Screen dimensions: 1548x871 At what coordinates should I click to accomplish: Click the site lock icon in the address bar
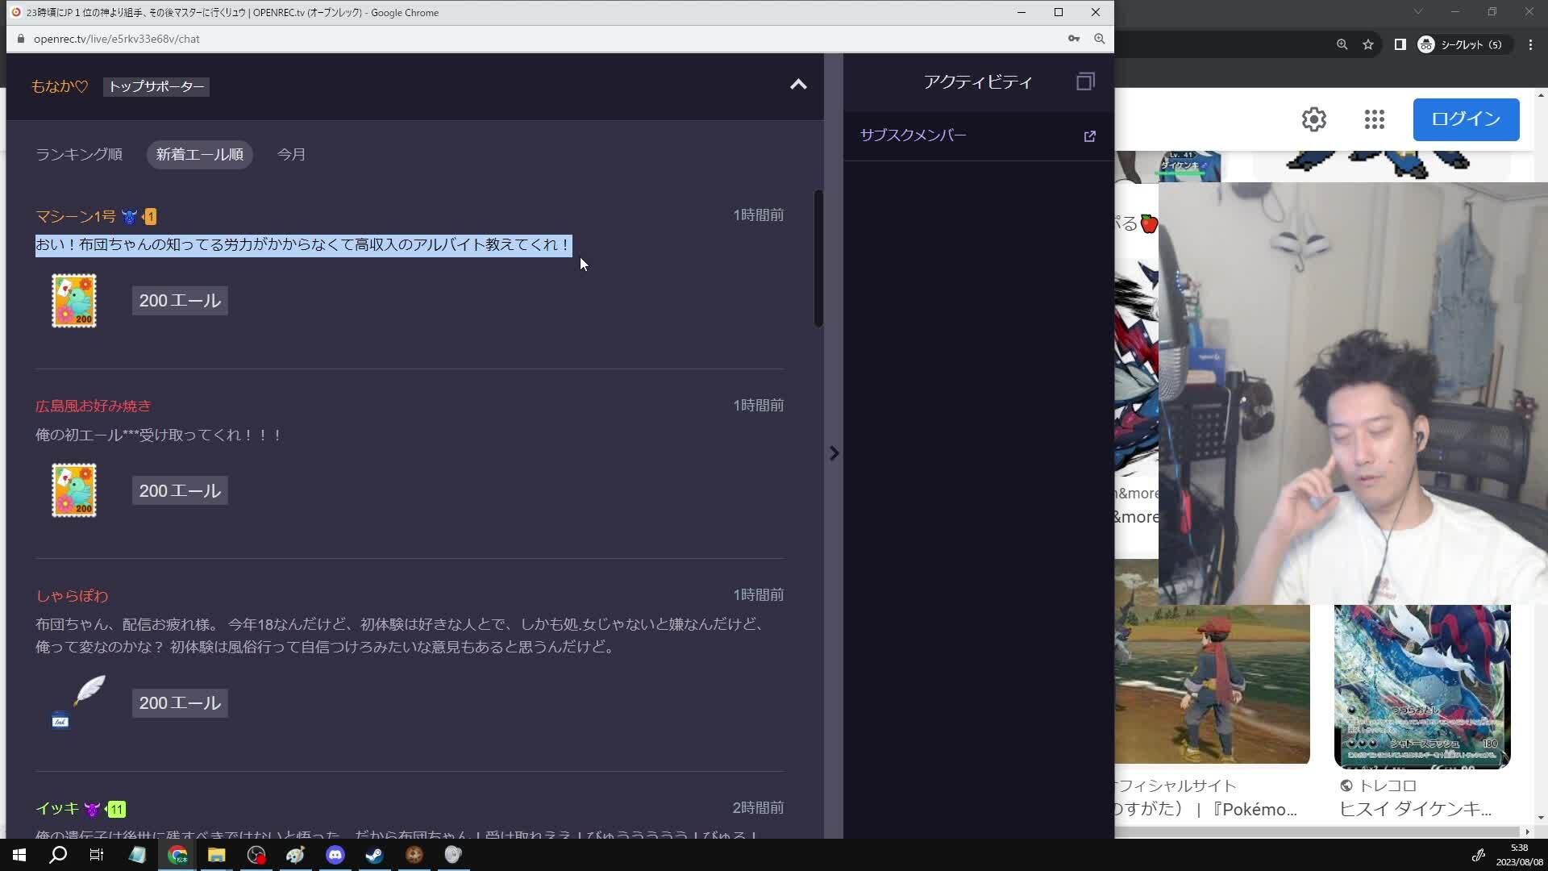click(21, 39)
